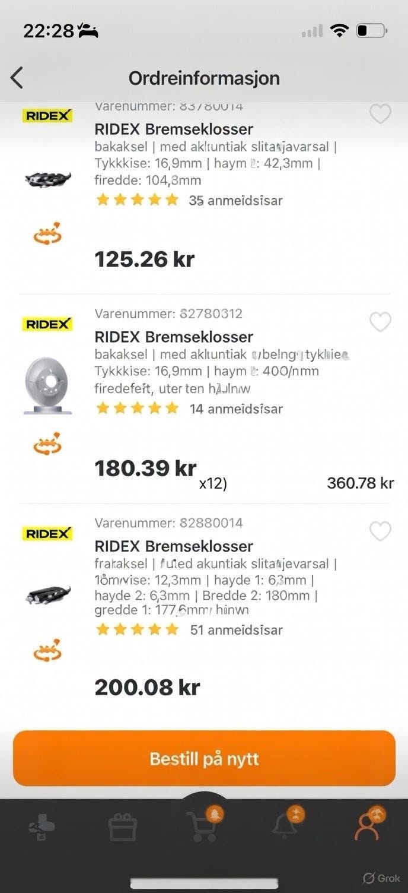Viewport: 408px width, 893px height.
Task: View the 14 anmeldelser star rating
Action: point(189,408)
